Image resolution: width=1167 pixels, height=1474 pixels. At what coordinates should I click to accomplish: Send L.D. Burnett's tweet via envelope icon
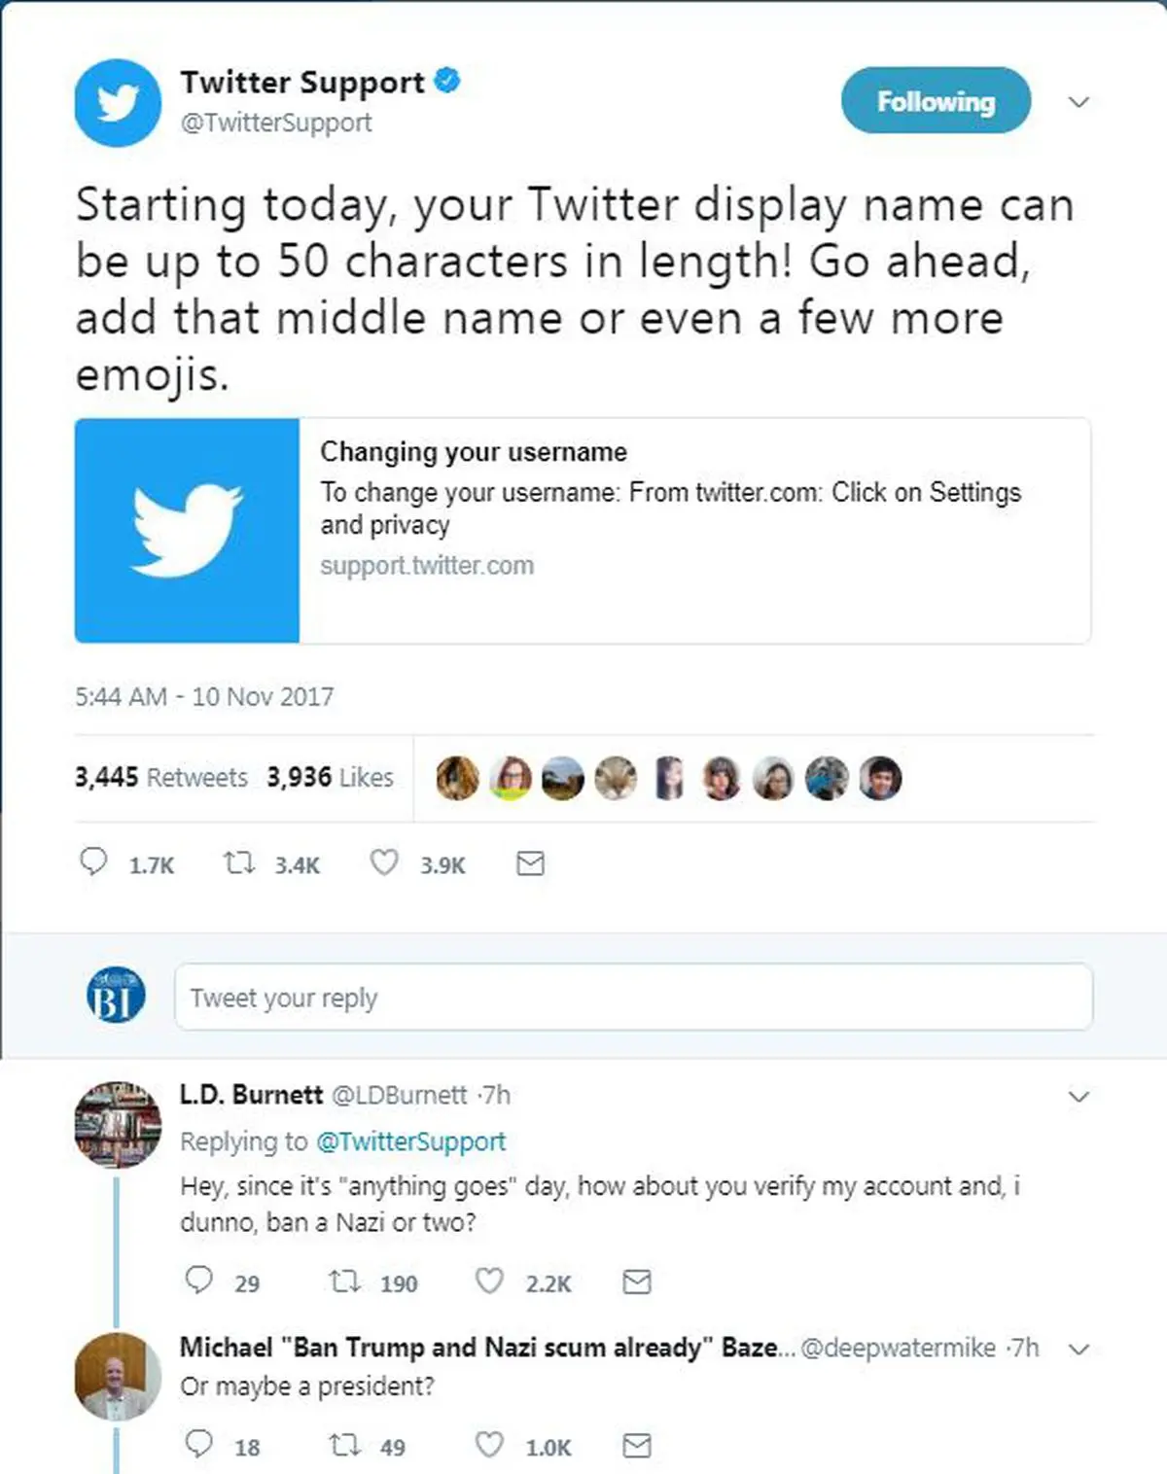pyautogui.click(x=636, y=1281)
